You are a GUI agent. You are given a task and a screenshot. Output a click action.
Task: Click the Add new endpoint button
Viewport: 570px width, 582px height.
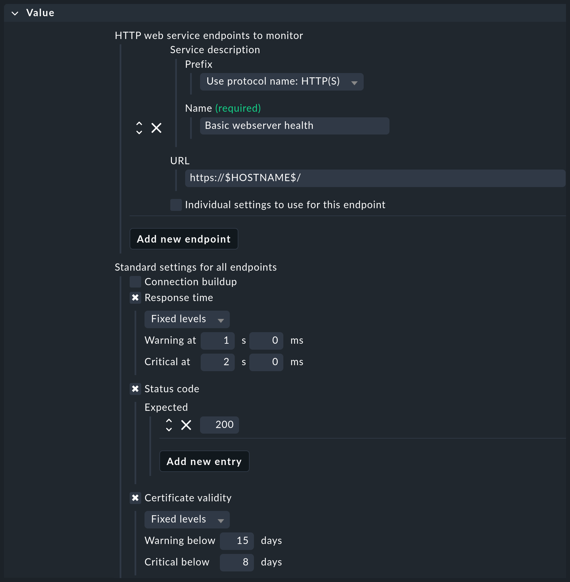(184, 239)
